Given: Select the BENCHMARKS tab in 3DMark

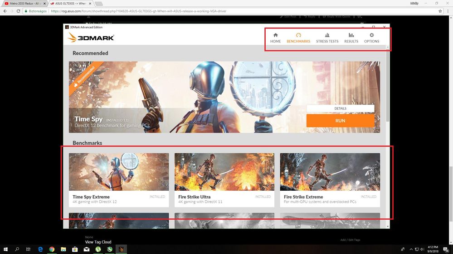Looking at the screenshot, I should point(298,38).
